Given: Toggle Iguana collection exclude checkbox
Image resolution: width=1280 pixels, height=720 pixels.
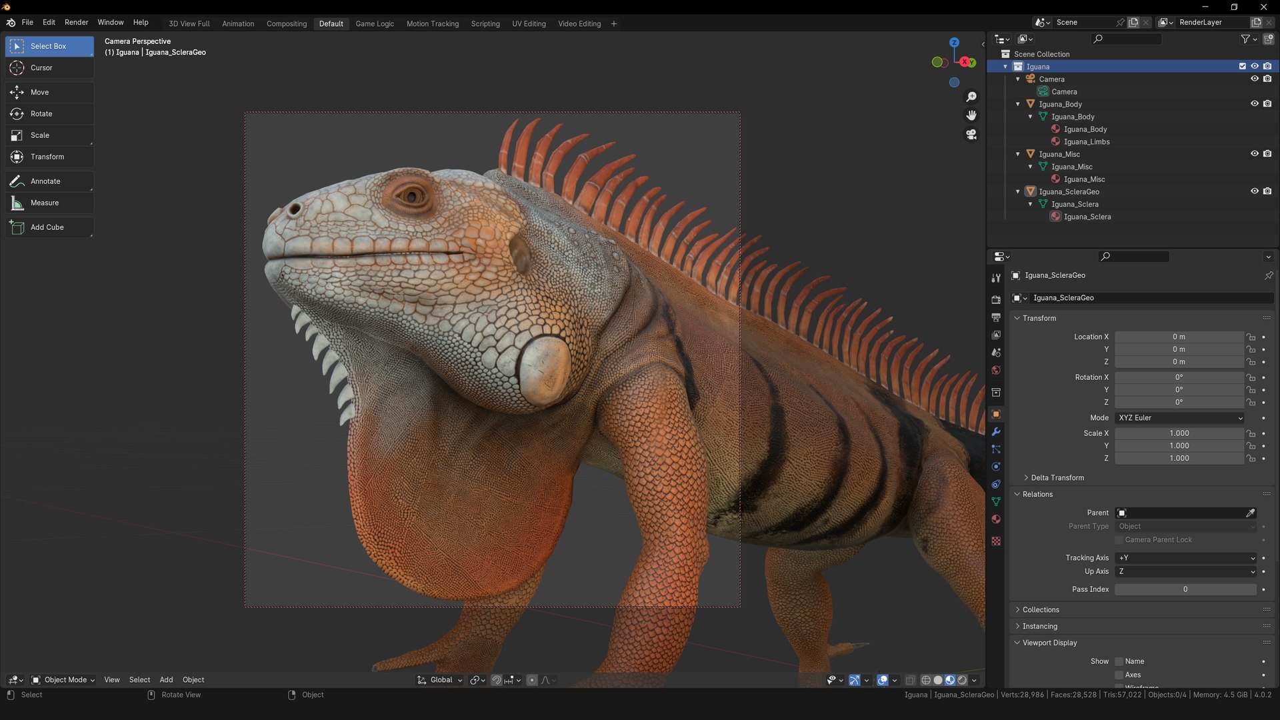Looking at the screenshot, I should (1242, 67).
